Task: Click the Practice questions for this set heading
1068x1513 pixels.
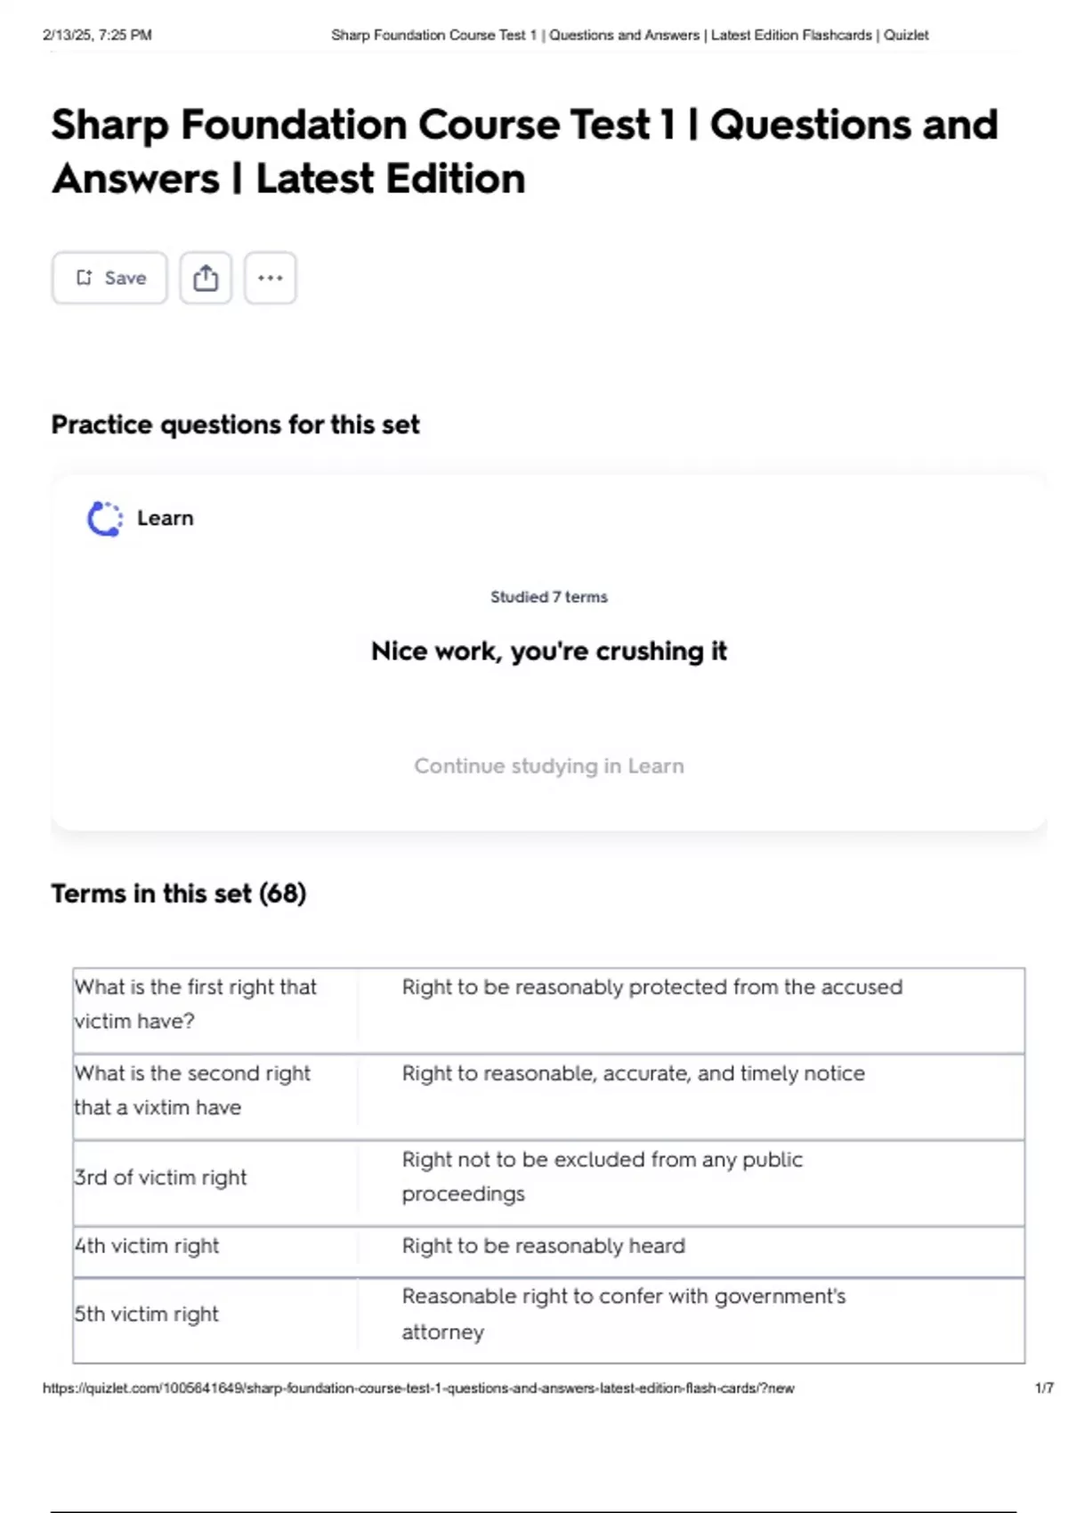Action: [x=235, y=425]
